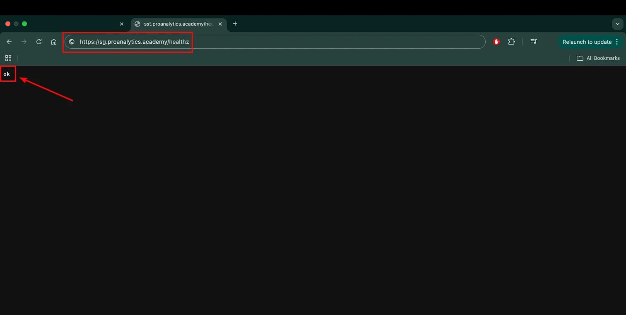Image resolution: width=626 pixels, height=315 pixels.
Task: Click the forward navigation arrow
Action: [24, 42]
